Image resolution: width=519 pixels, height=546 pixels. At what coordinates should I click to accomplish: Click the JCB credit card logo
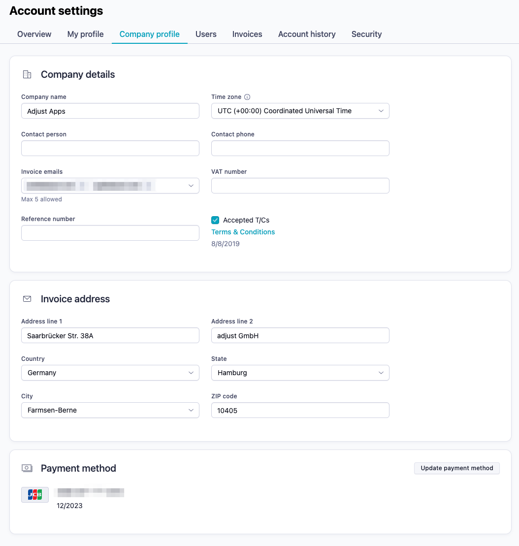pos(34,494)
